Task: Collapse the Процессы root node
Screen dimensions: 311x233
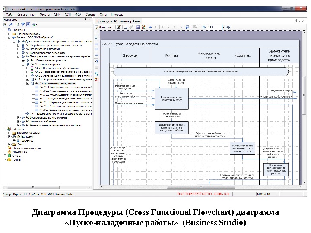Action: coord(5,30)
